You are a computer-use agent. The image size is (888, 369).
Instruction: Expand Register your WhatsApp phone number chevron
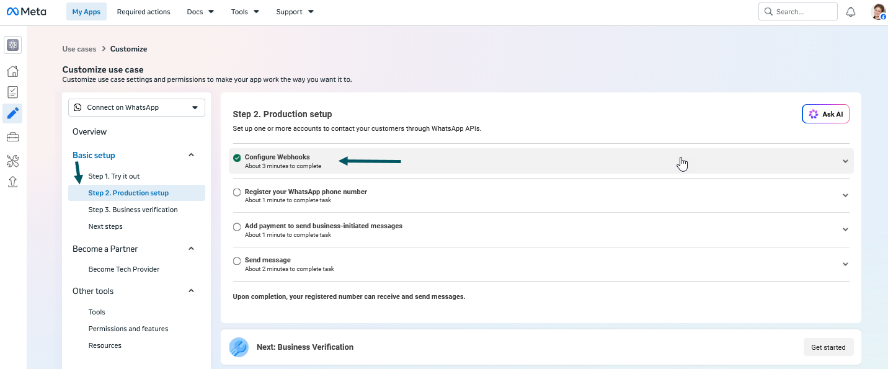845,195
